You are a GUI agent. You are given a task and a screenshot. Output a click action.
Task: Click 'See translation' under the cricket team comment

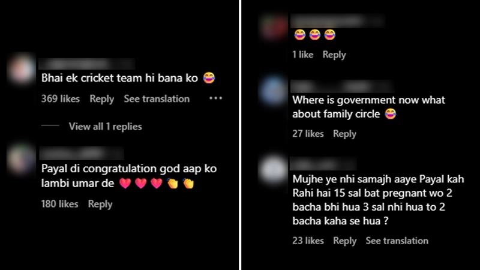tap(157, 99)
